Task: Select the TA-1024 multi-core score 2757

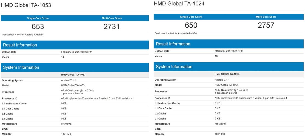Action: click(266, 25)
